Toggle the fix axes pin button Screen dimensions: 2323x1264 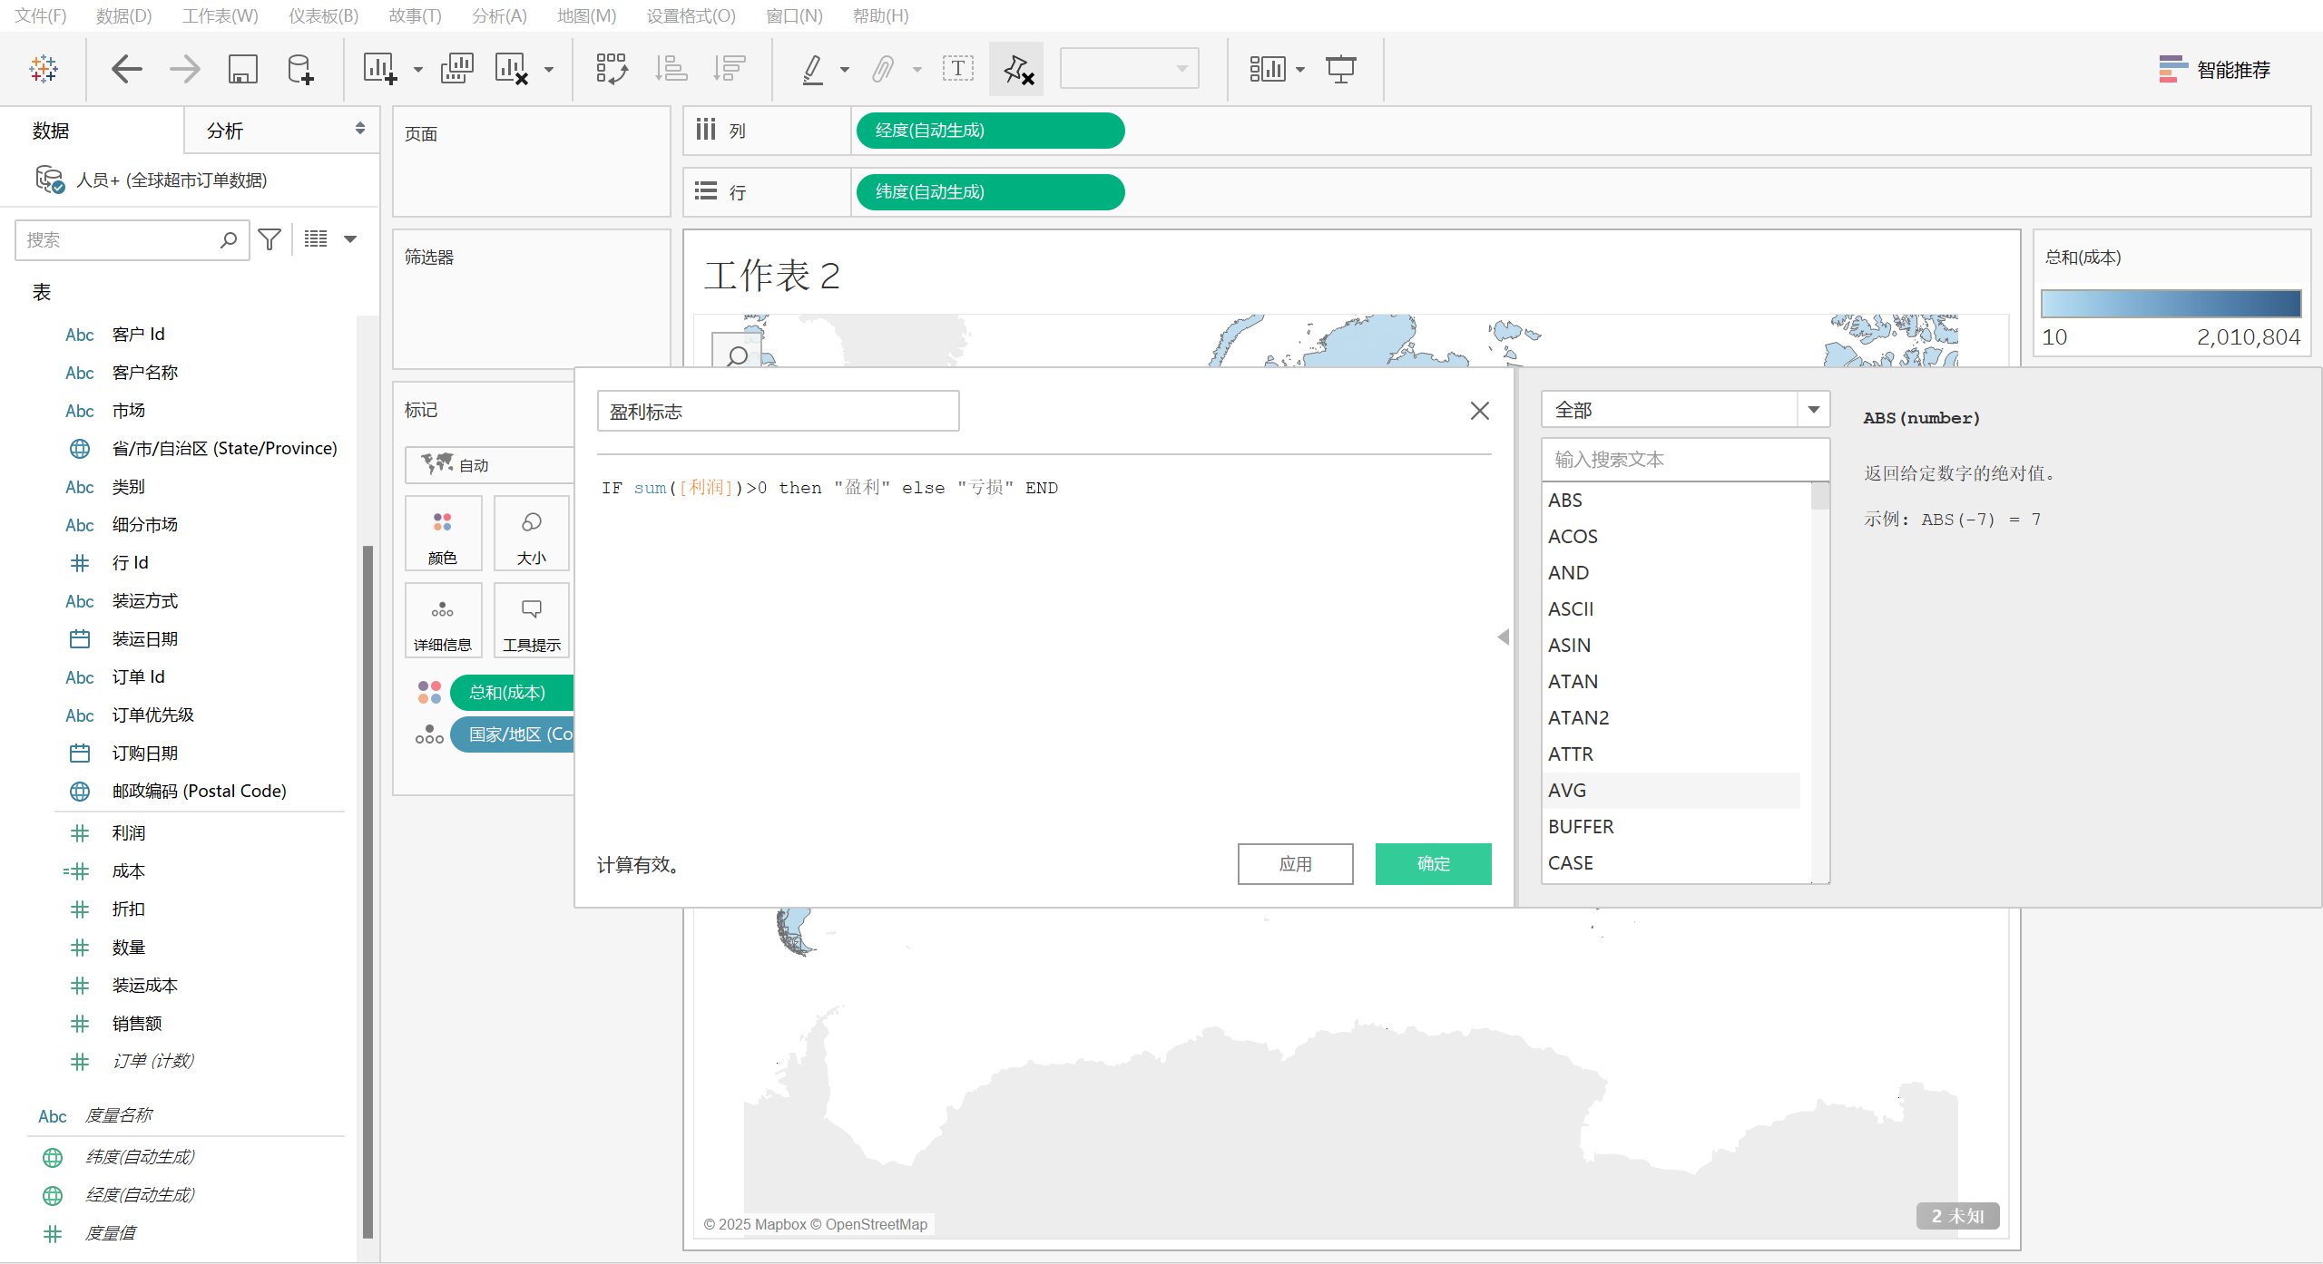[1016, 69]
